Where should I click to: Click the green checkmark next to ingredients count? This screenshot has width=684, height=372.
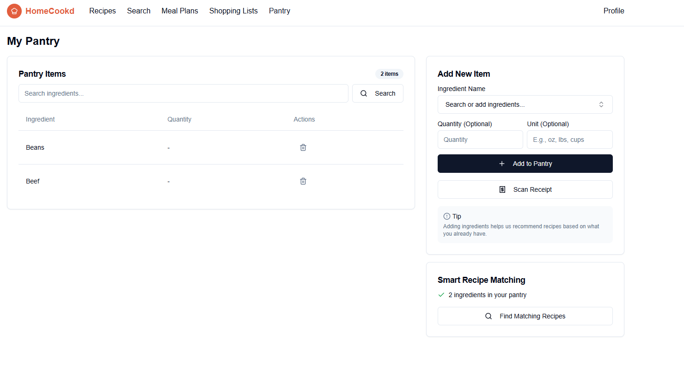[441, 295]
